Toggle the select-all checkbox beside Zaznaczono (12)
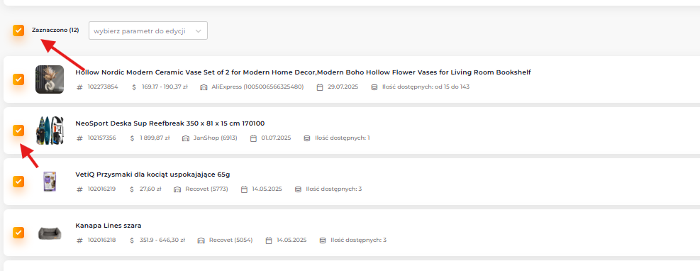Viewport: 700px width, 271px height. [18, 31]
